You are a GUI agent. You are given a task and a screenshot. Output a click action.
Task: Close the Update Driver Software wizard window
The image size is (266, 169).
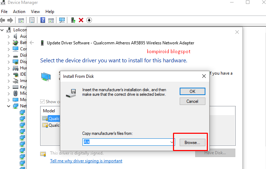[x=237, y=32]
